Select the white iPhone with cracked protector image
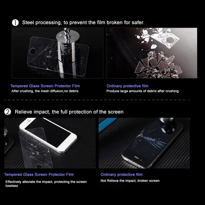This screenshot has width=205, height=205. pos(50,143)
